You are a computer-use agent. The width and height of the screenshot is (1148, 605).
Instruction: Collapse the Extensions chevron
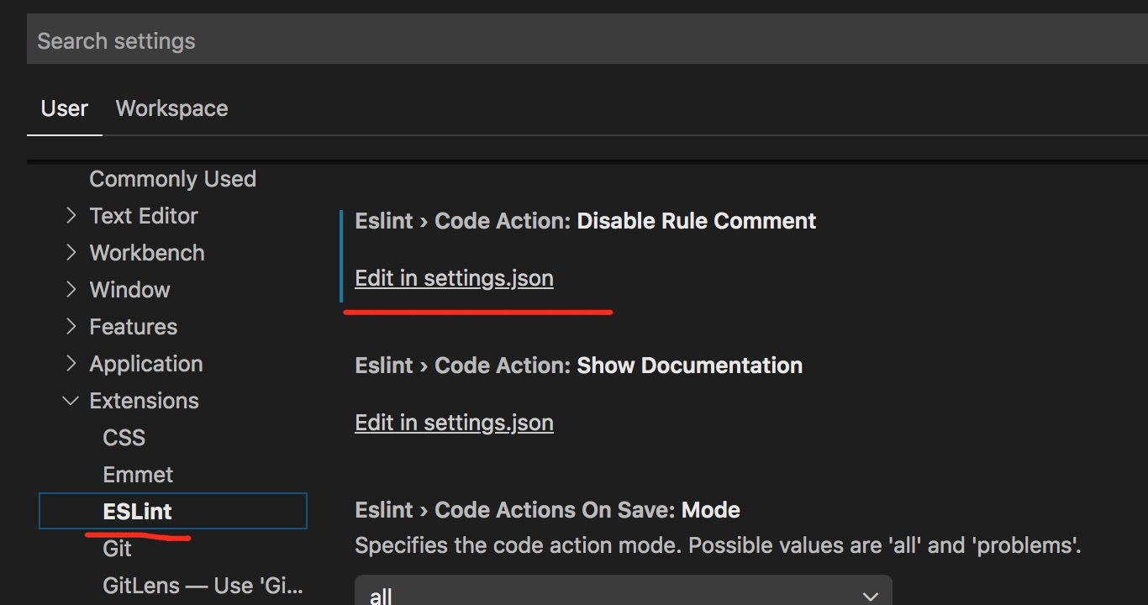tap(71, 401)
